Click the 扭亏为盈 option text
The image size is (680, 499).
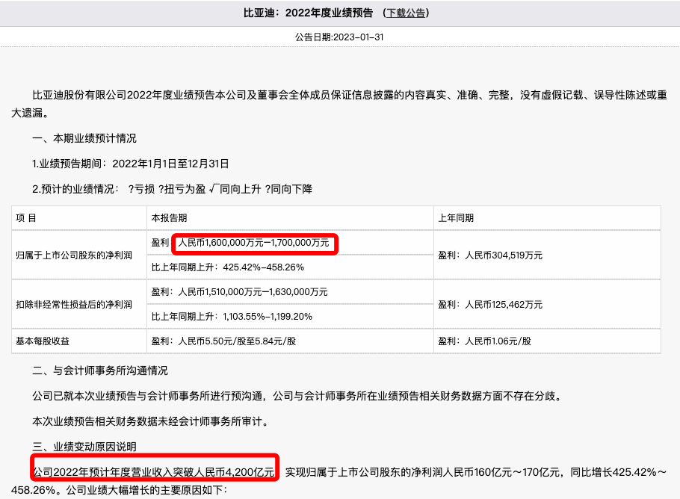(185, 189)
